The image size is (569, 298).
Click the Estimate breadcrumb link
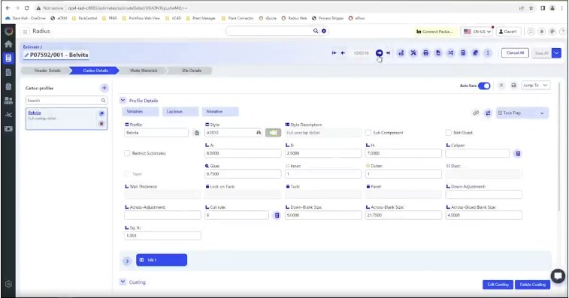(32, 47)
